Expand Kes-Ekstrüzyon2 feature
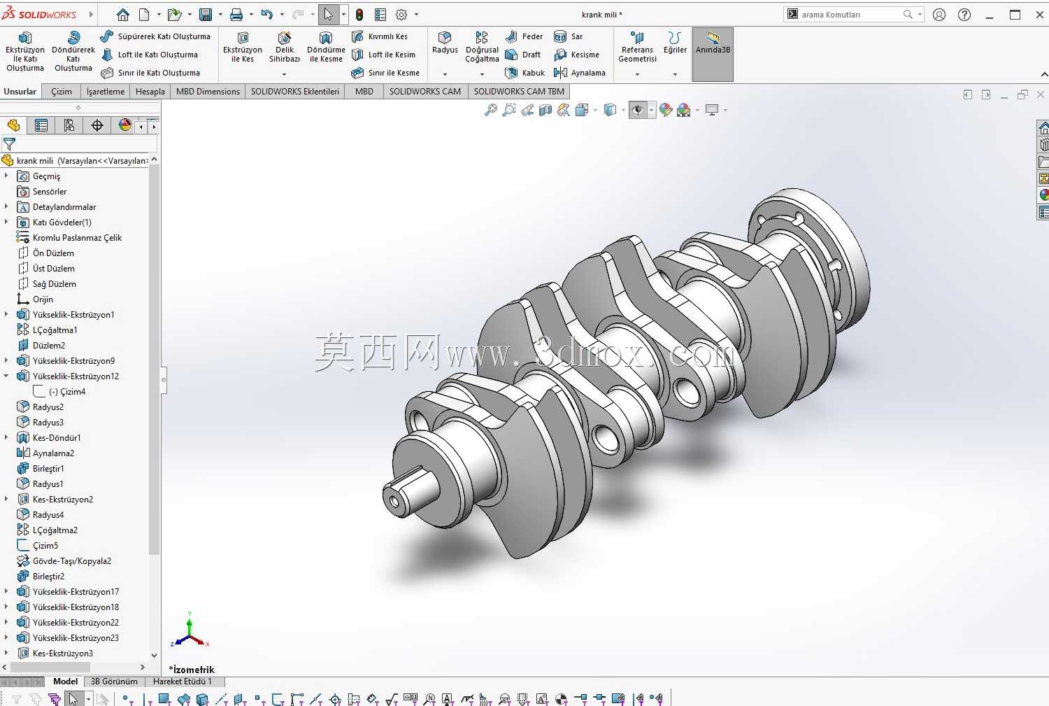 click(x=6, y=499)
